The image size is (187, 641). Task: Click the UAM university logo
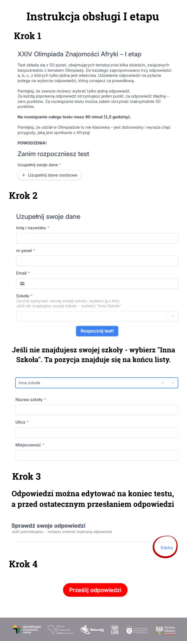pyautogui.click(x=115, y=629)
